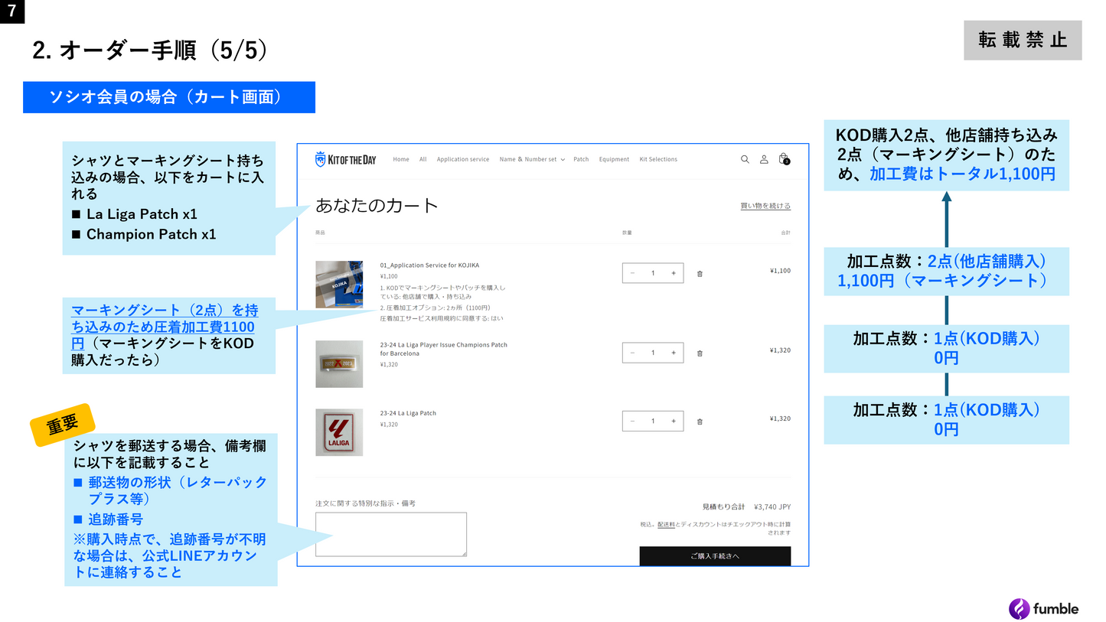Click the 見積もり合計 ¥3,740 JPY total
The image size is (1106, 622).
(x=746, y=506)
